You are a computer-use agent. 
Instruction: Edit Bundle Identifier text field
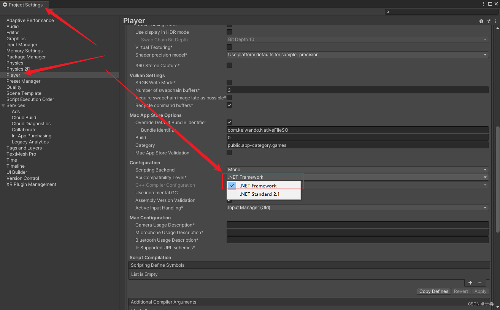click(357, 130)
